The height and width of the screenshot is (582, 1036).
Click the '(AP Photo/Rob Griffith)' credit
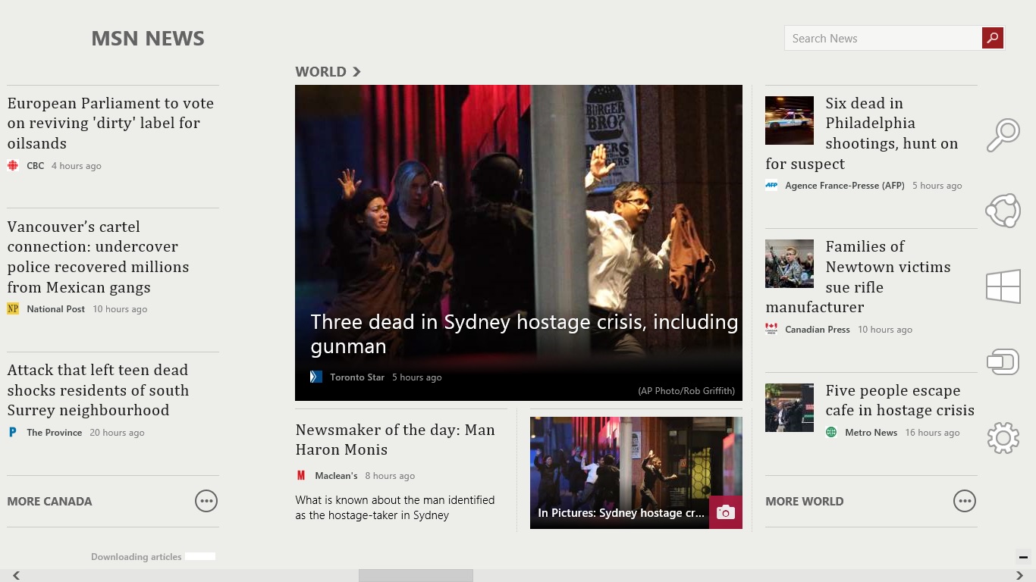[686, 391]
